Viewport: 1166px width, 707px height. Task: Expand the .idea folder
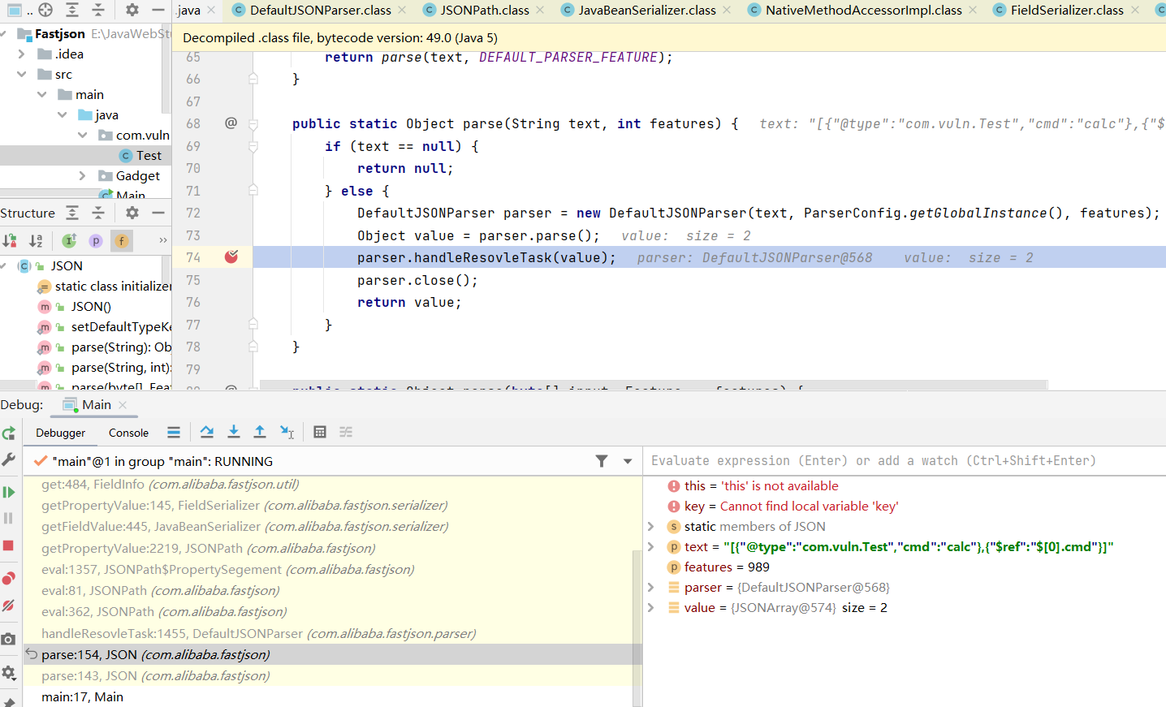click(x=21, y=54)
